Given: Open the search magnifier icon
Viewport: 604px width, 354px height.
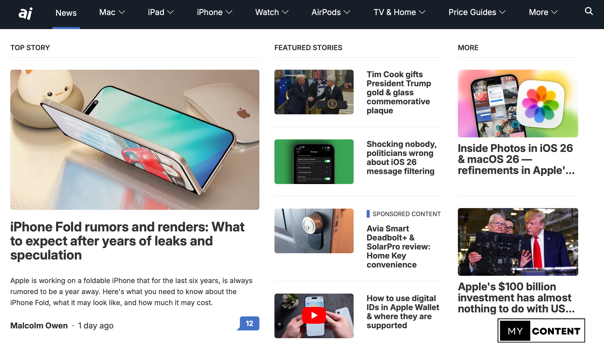Looking at the screenshot, I should 589,11.
